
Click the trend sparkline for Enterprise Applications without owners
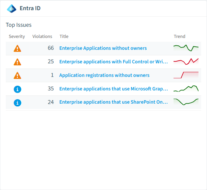(186, 48)
